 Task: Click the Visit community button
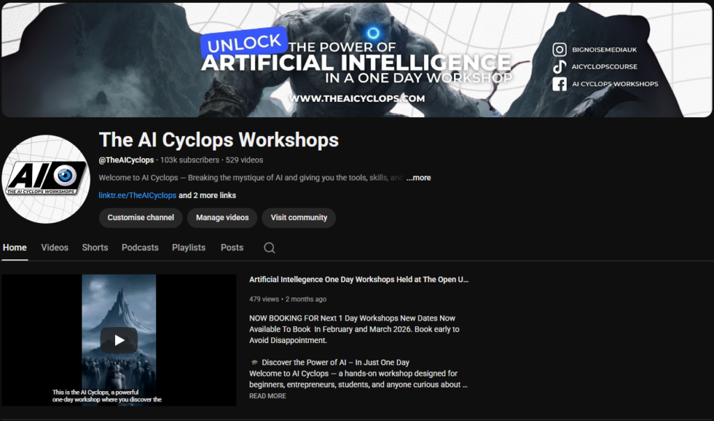(298, 217)
